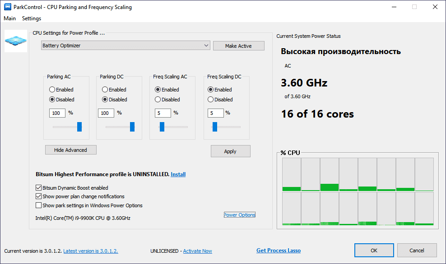Click the Parking AC percent input field

tap(57, 113)
